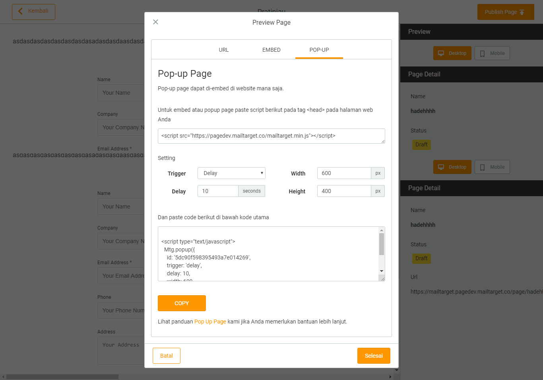This screenshot has height=380, width=543.
Task: Click the horizontal scrollbar thumb at bottom
Action: (x=62, y=377)
